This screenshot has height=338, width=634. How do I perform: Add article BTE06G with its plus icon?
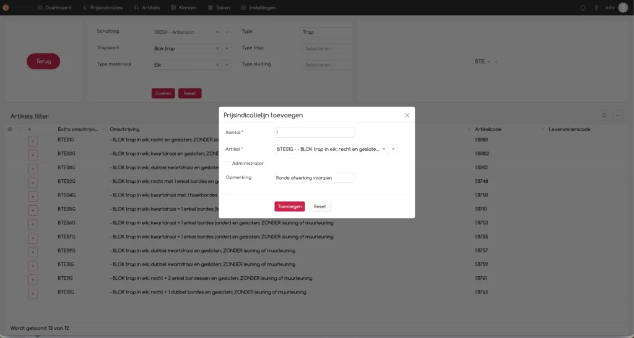[x=33, y=224]
